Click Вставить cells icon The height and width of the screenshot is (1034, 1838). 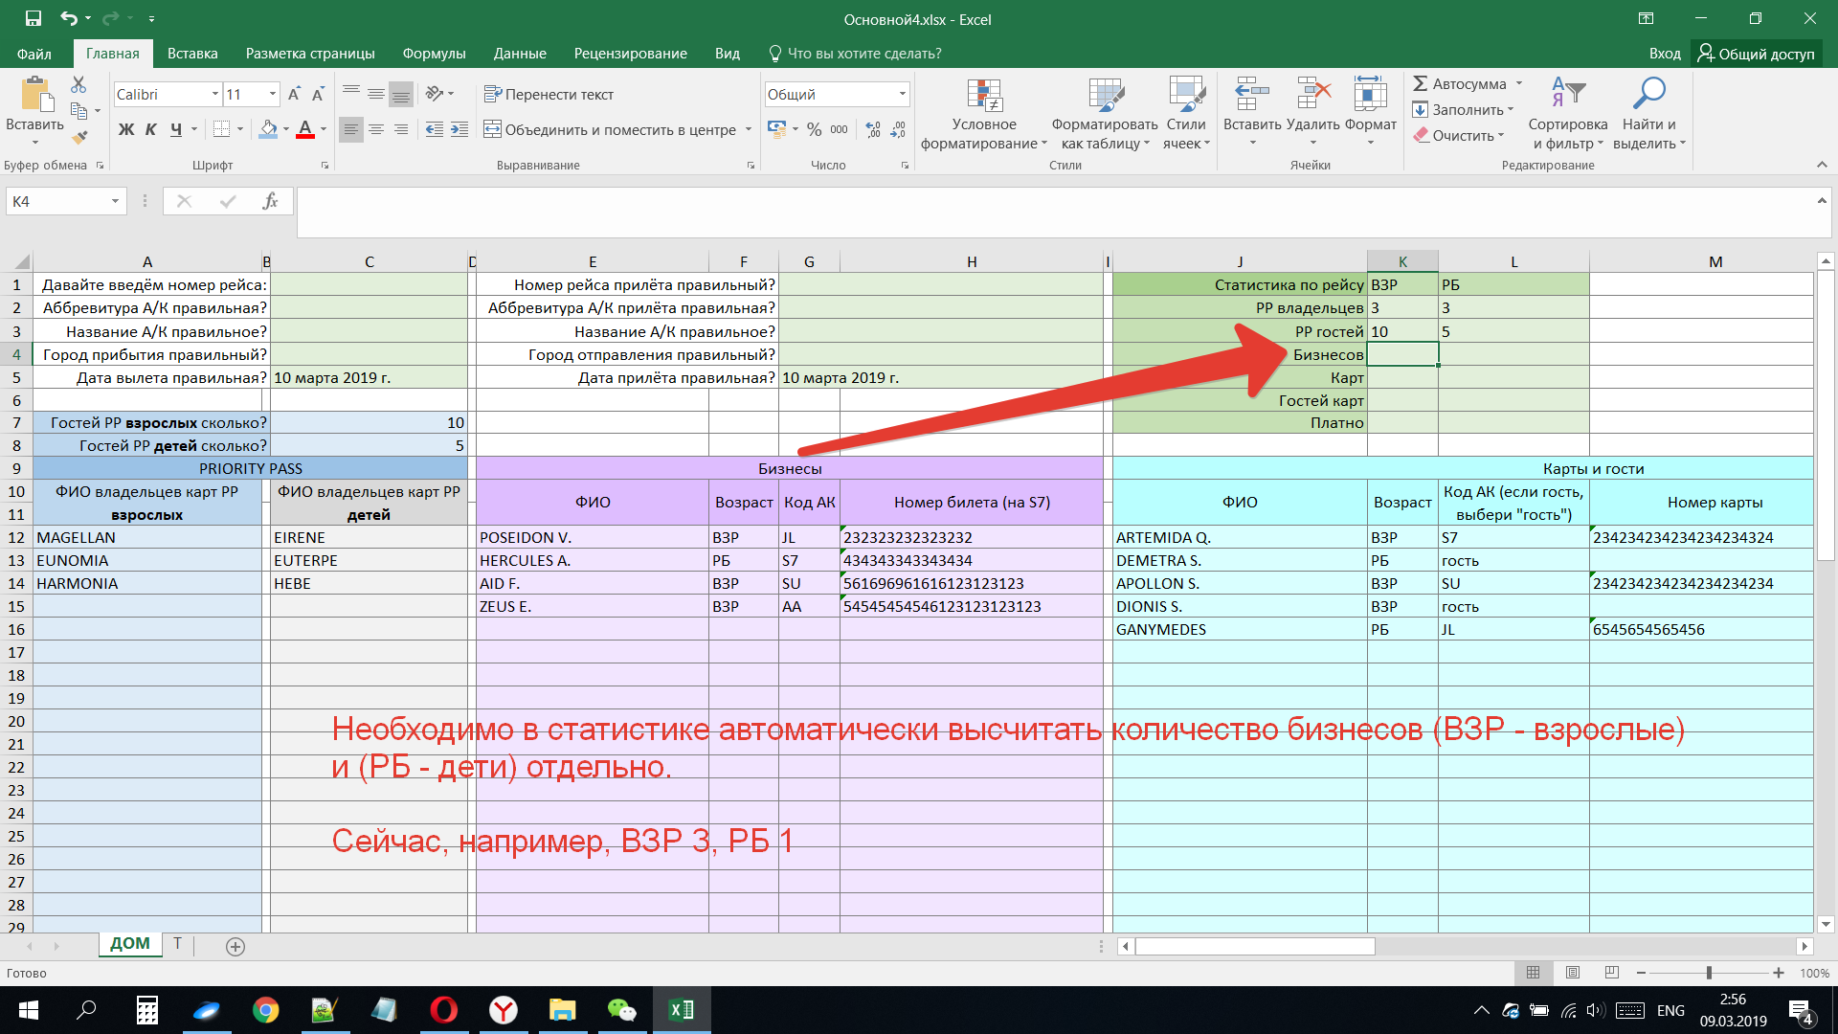click(1252, 96)
